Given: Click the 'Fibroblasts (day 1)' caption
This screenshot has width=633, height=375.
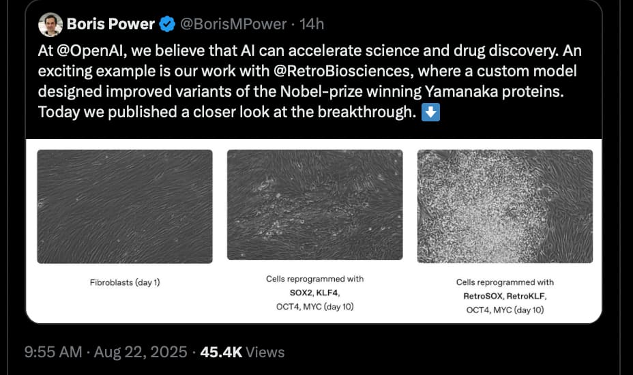Looking at the screenshot, I should point(125,282).
